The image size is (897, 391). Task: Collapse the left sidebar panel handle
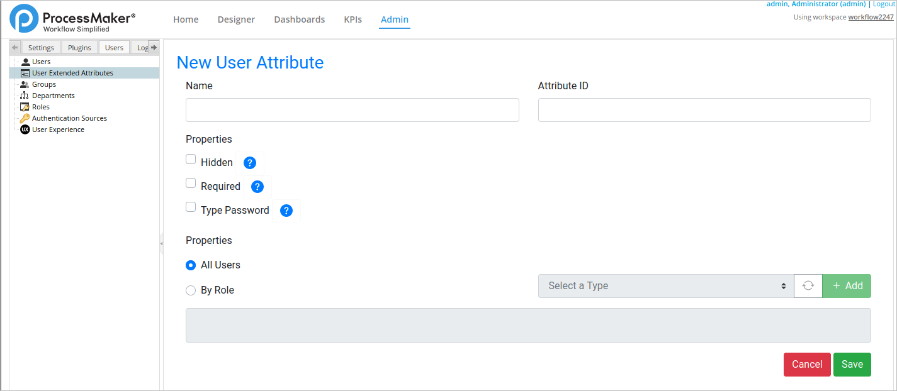tap(161, 243)
